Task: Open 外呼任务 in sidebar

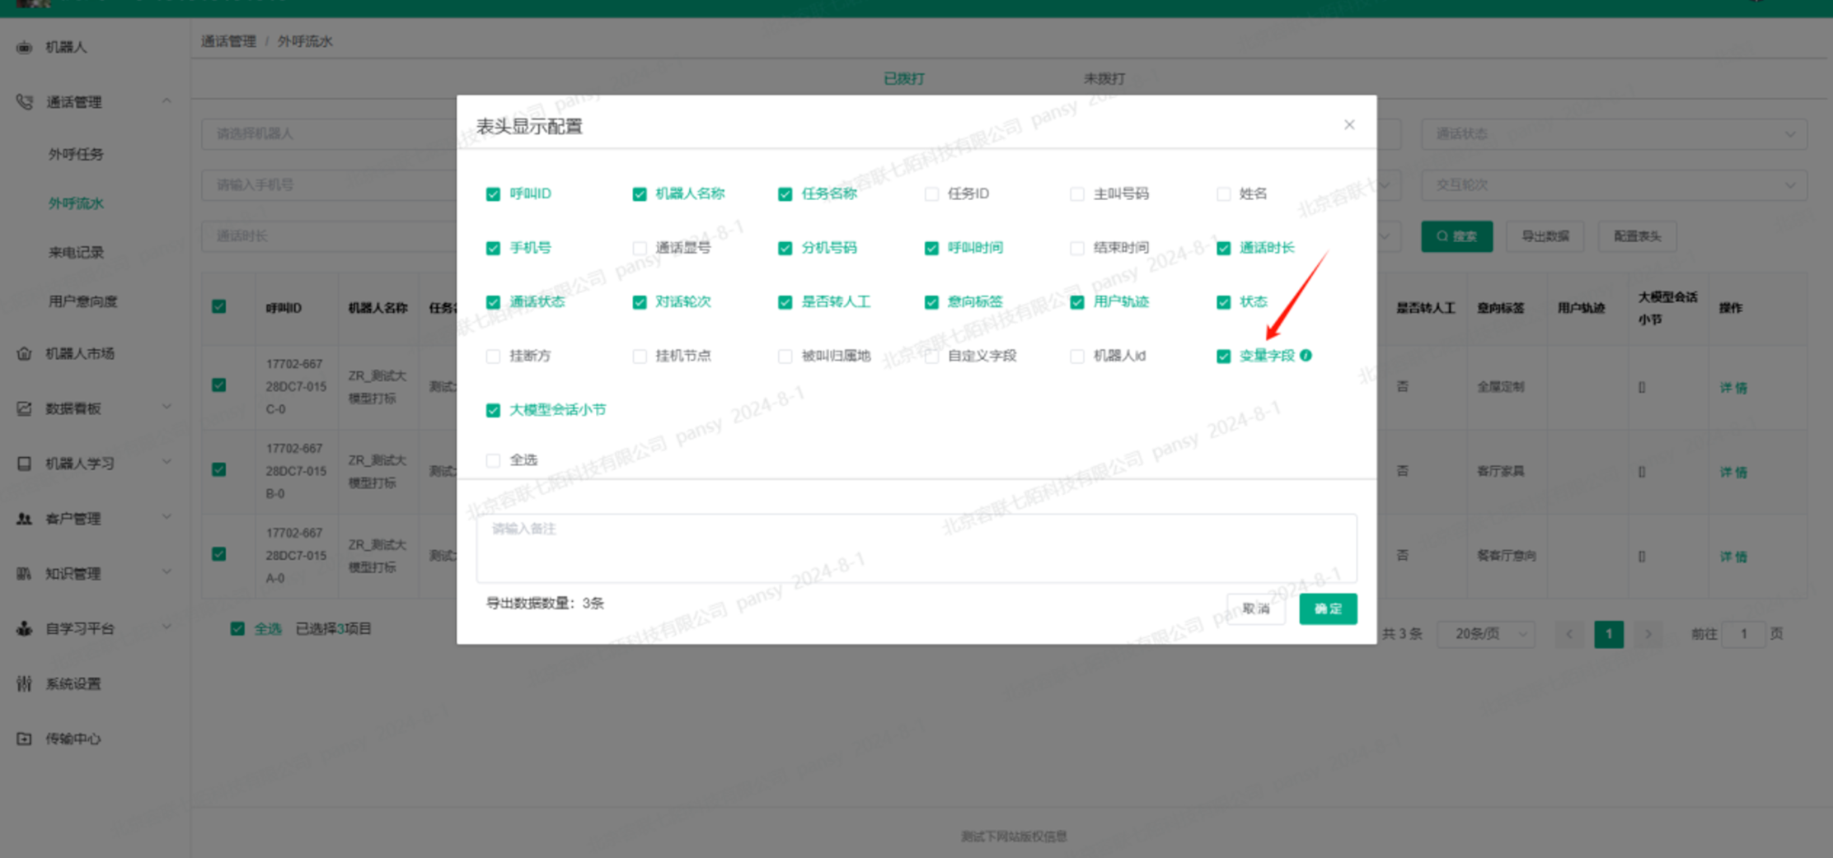Action: tap(76, 154)
